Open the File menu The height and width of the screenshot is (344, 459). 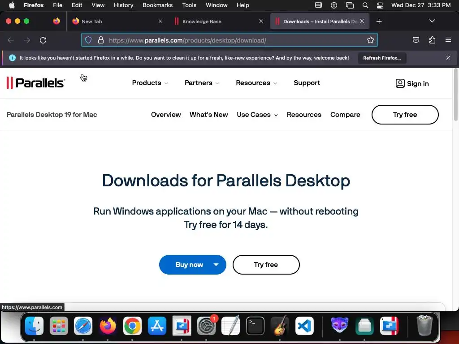(57, 5)
